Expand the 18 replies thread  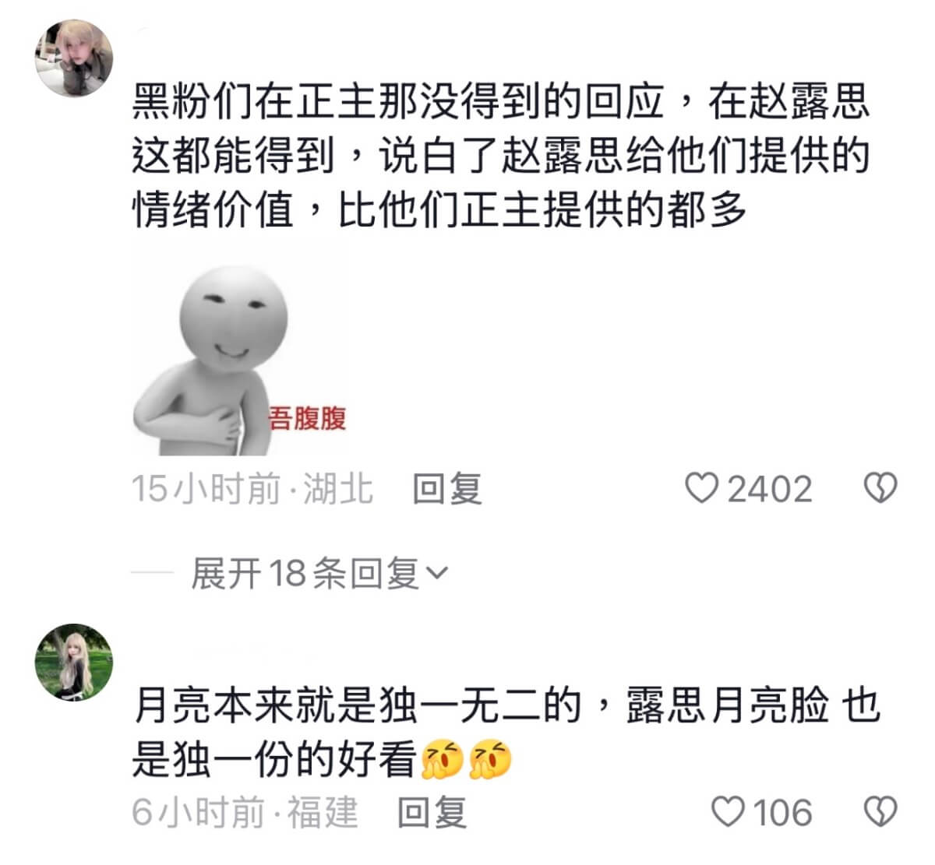319,575
